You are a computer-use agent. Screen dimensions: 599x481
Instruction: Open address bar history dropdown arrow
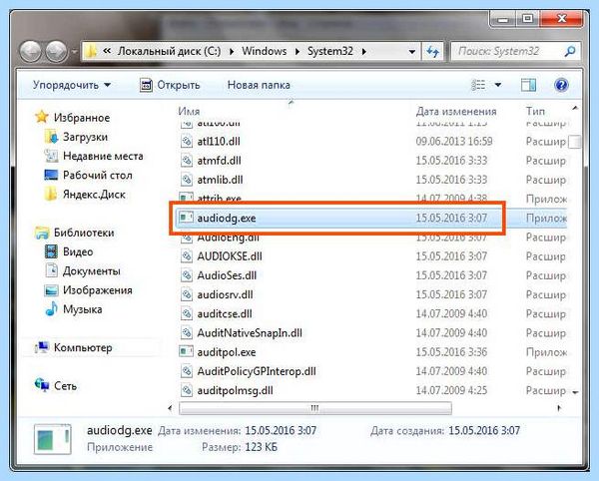[411, 52]
